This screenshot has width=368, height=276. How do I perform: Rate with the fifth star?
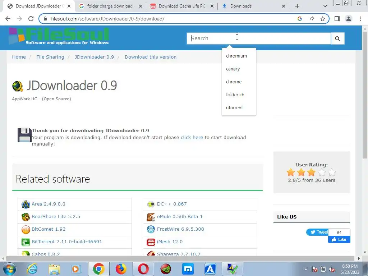click(332, 172)
